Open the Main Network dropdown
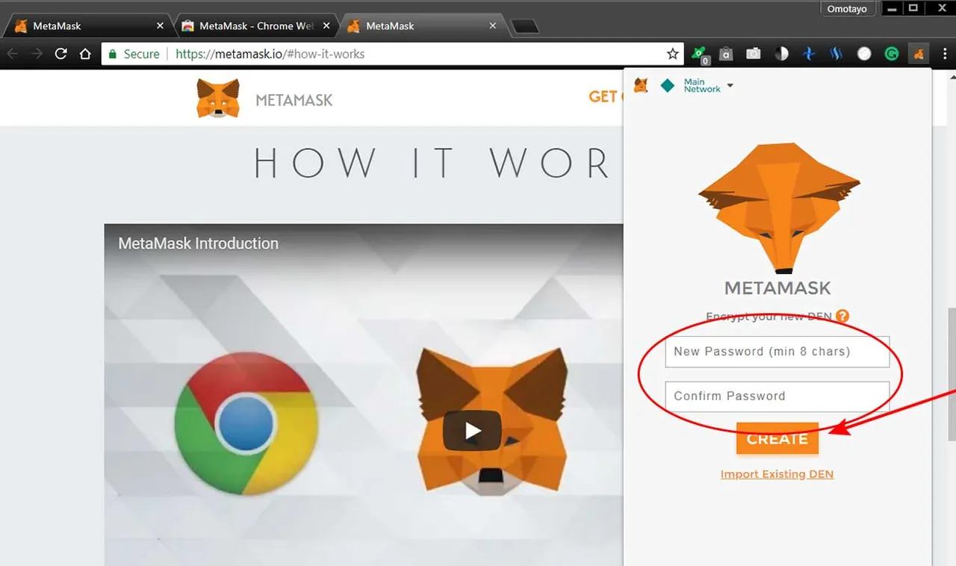The width and height of the screenshot is (956, 566). coord(708,86)
